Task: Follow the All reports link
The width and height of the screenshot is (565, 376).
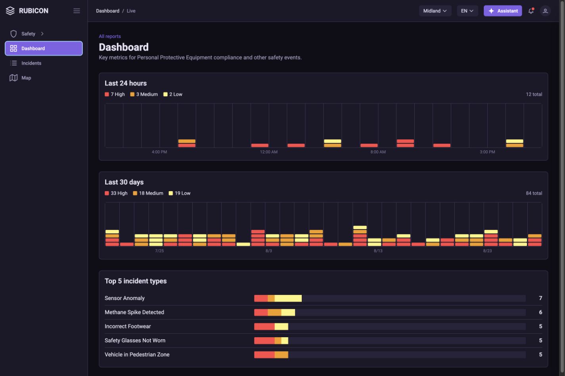Action: pos(110,36)
